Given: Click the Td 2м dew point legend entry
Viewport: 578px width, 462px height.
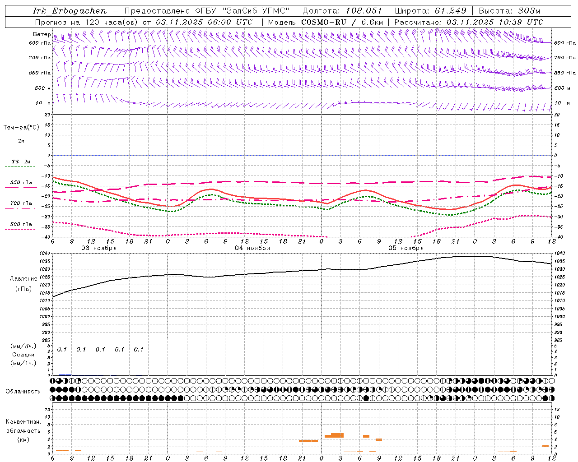Looking at the screenshot, I should (21, 162).
